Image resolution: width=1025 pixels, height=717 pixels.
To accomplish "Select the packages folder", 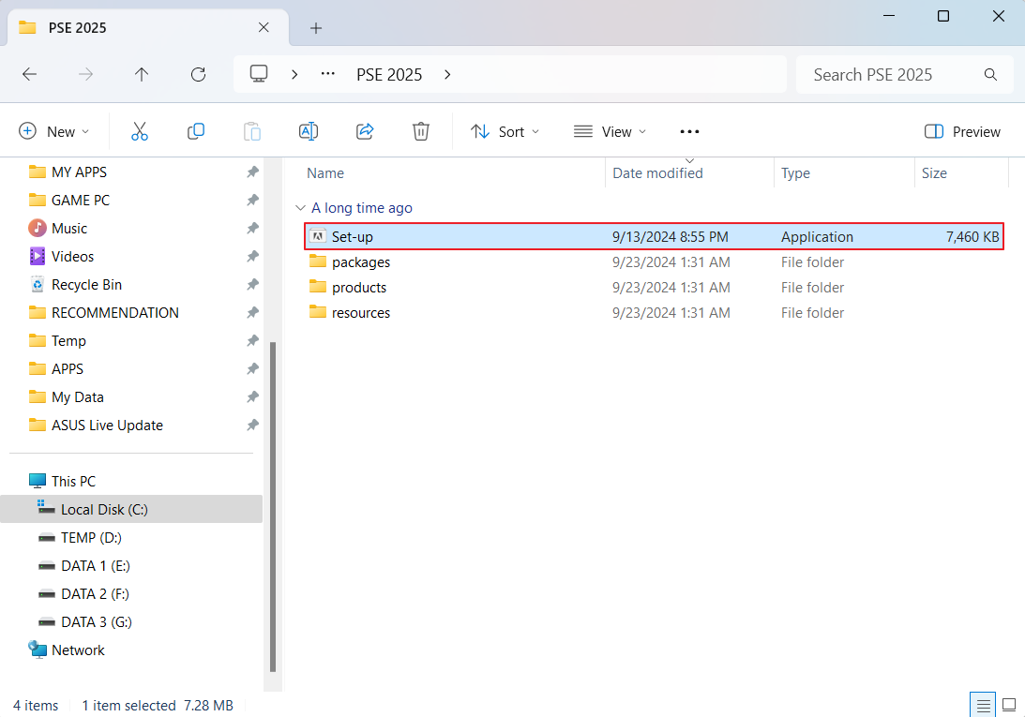I will pyautogui.click(x=360, y=262).
